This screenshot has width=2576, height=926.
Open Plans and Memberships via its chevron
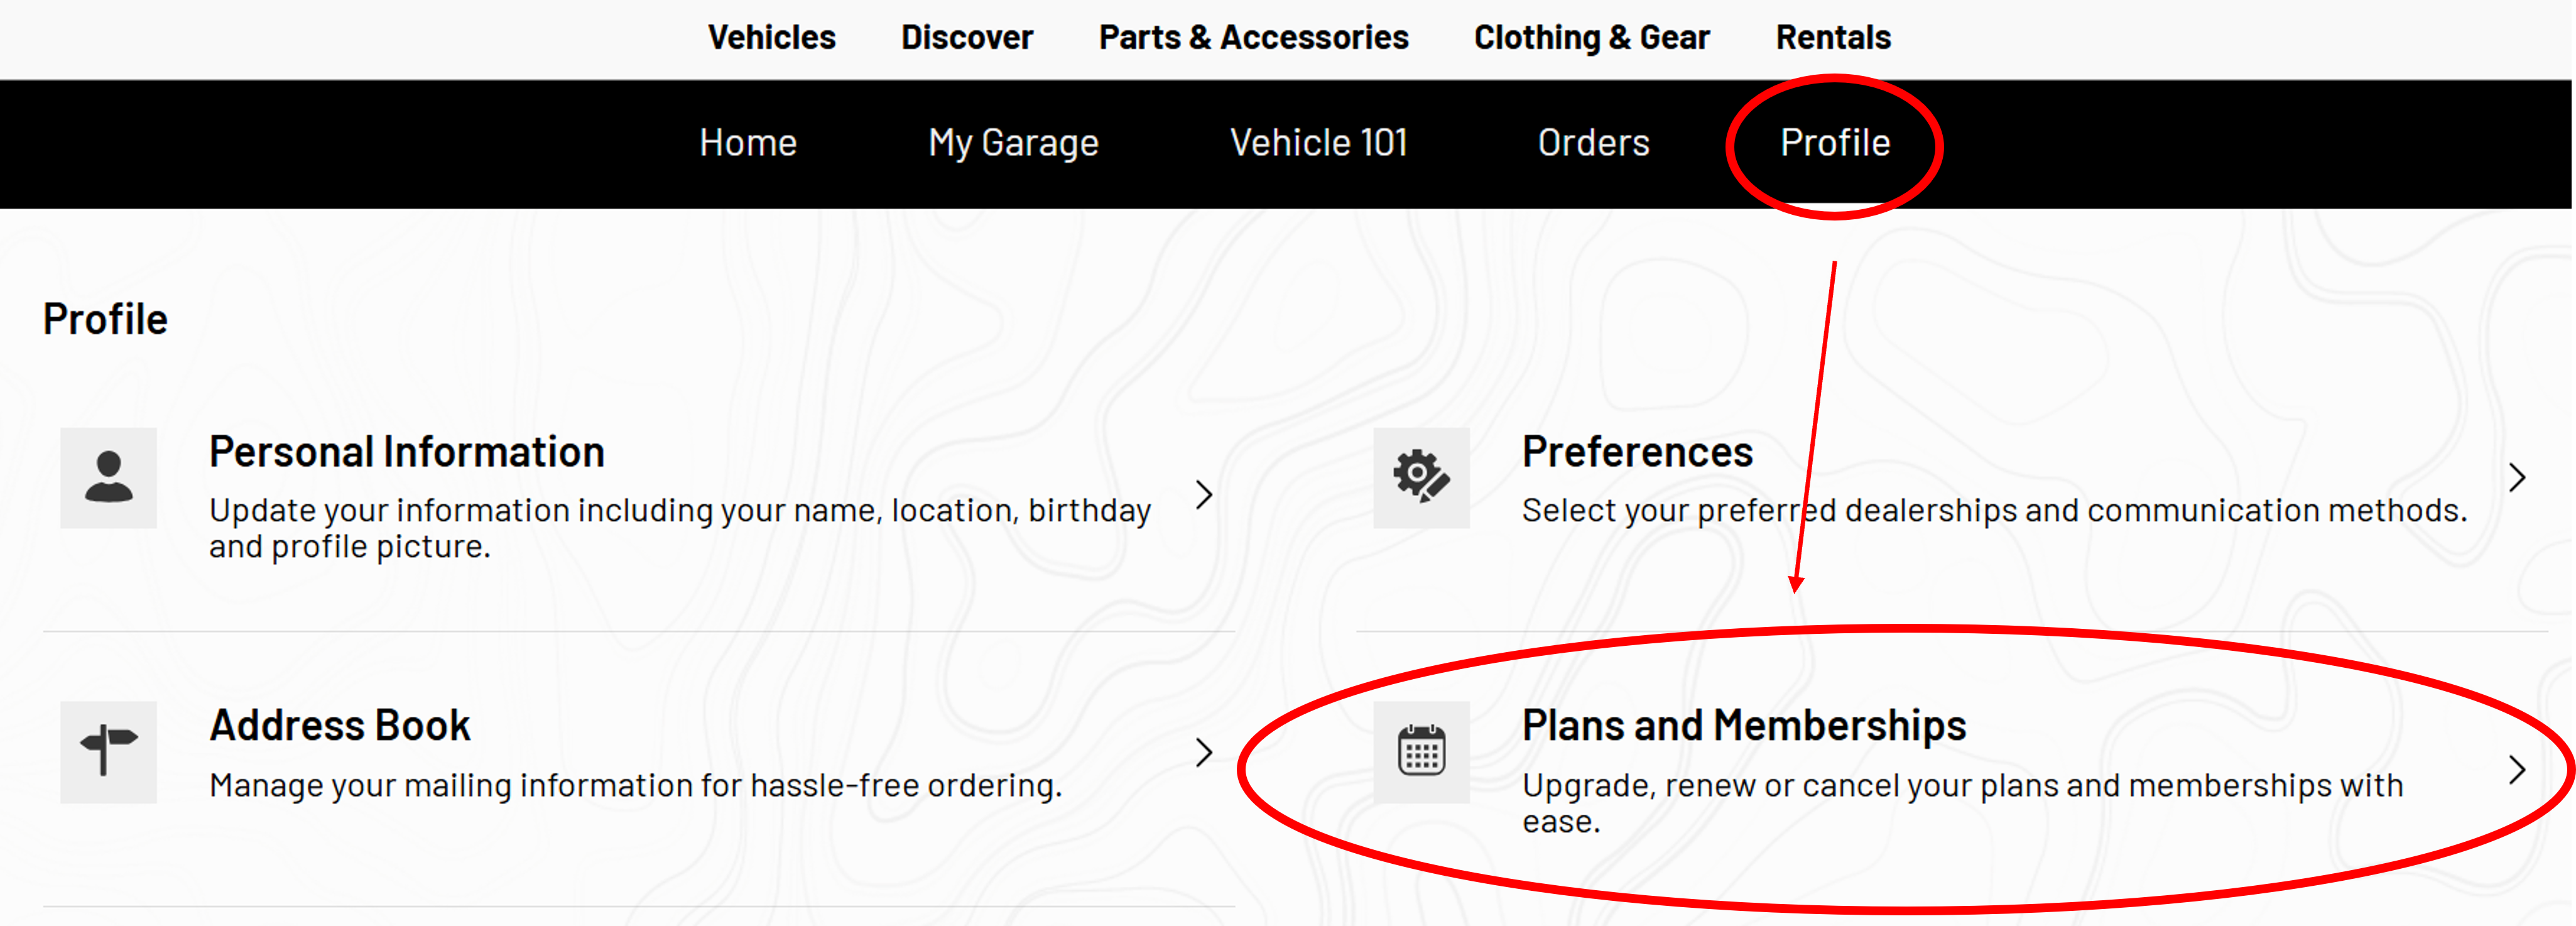tap(2517, 769)
